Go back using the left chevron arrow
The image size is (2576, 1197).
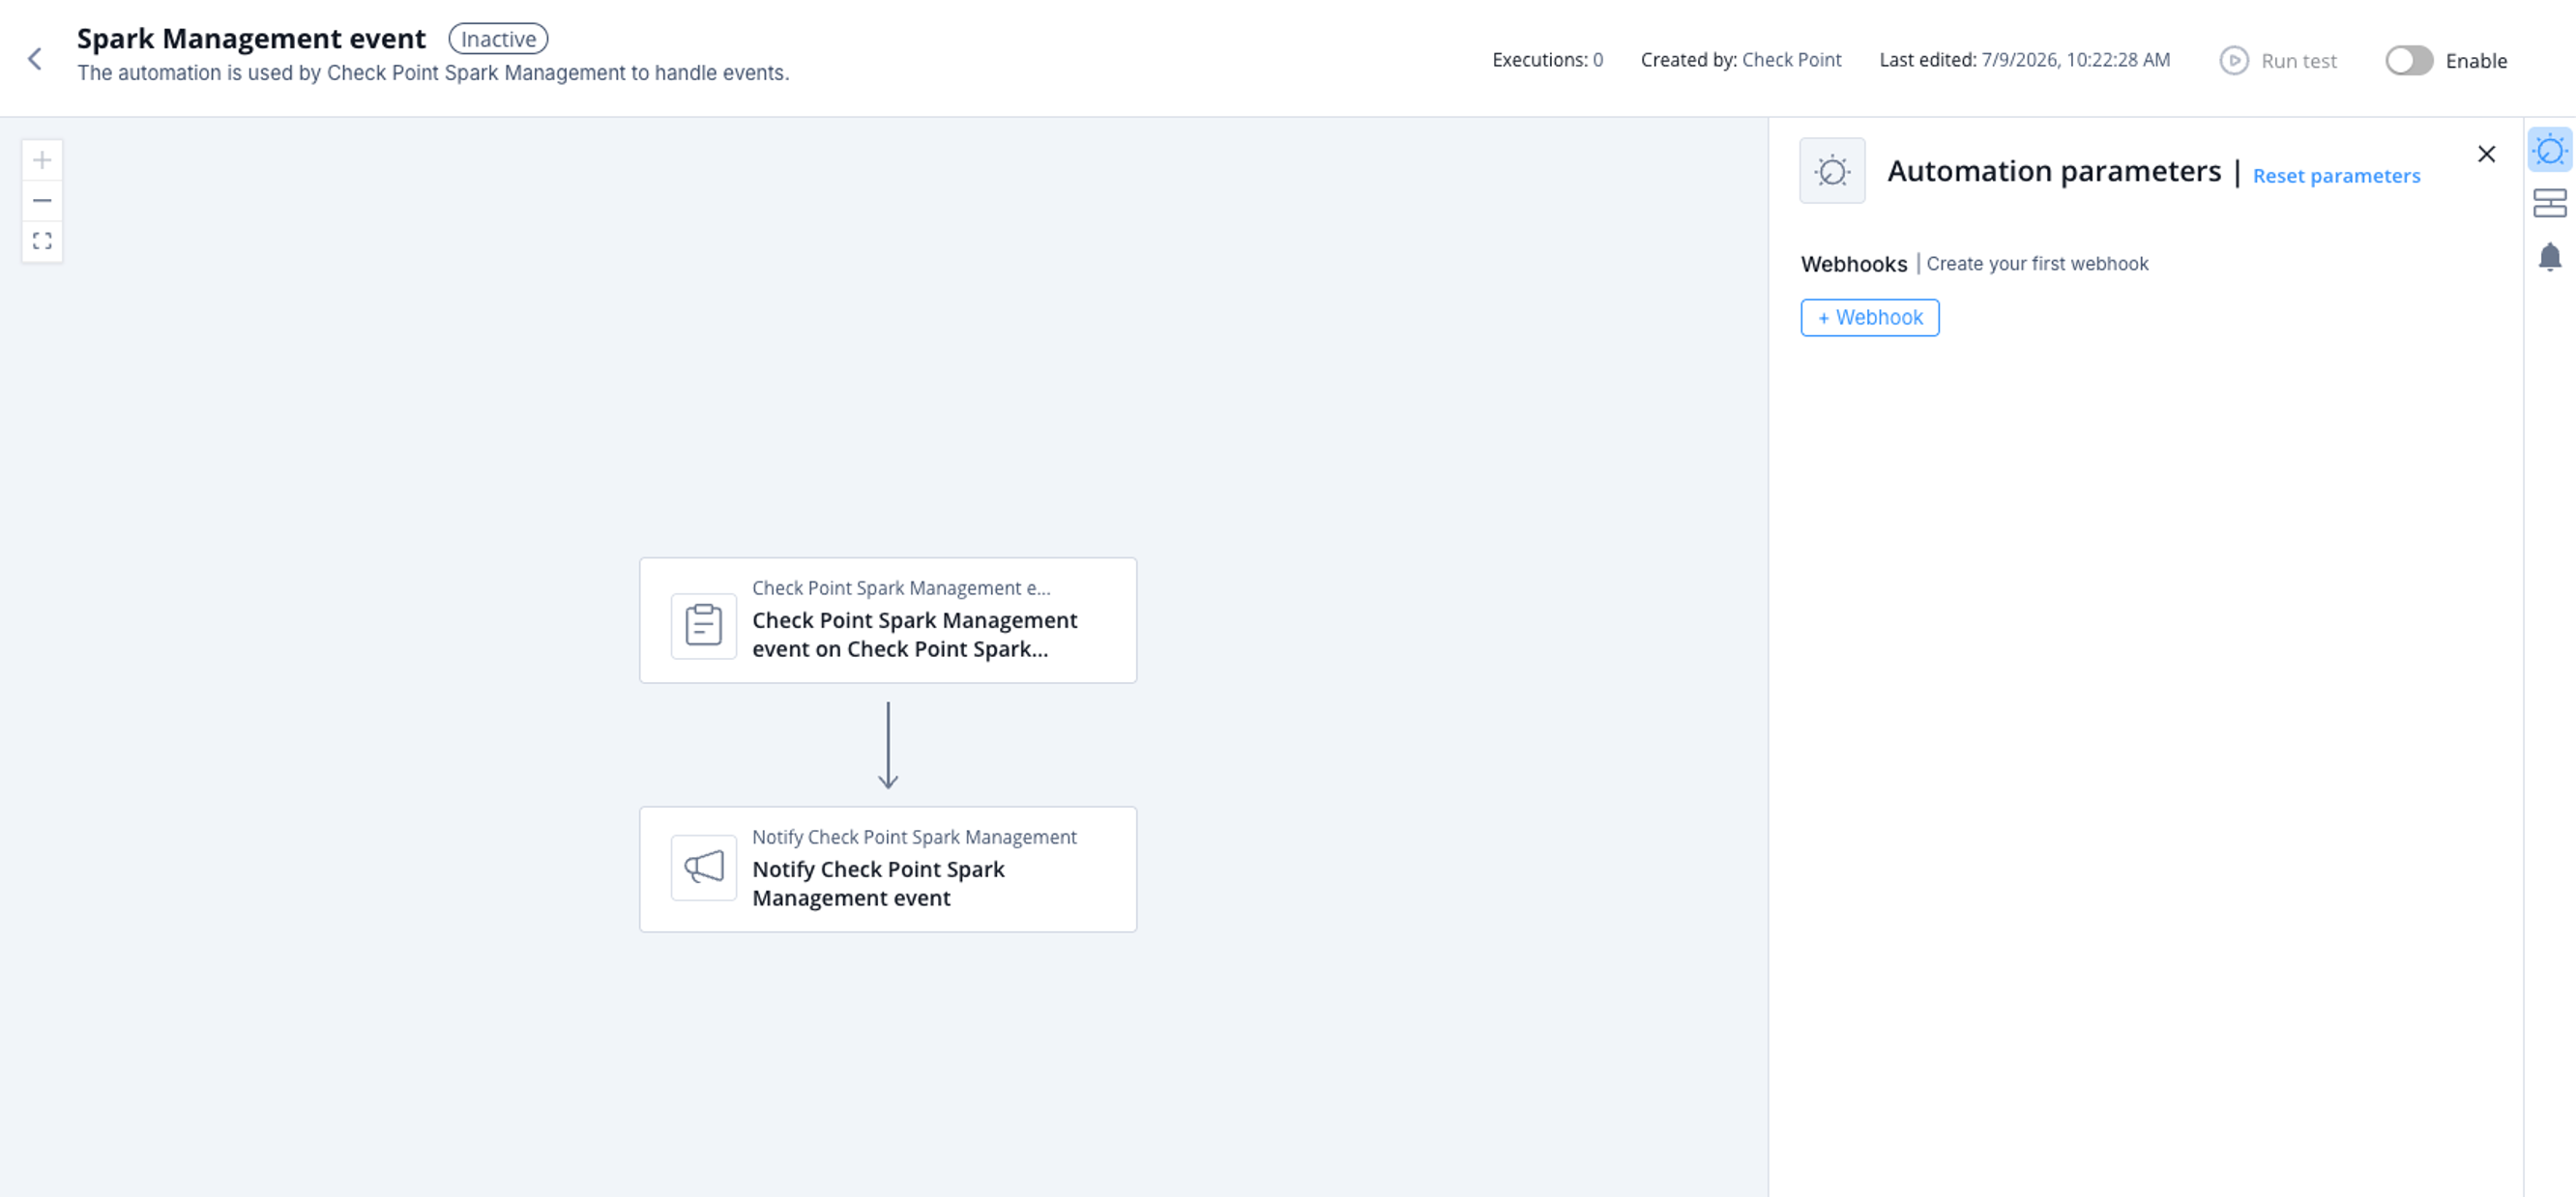click(35, 59)
